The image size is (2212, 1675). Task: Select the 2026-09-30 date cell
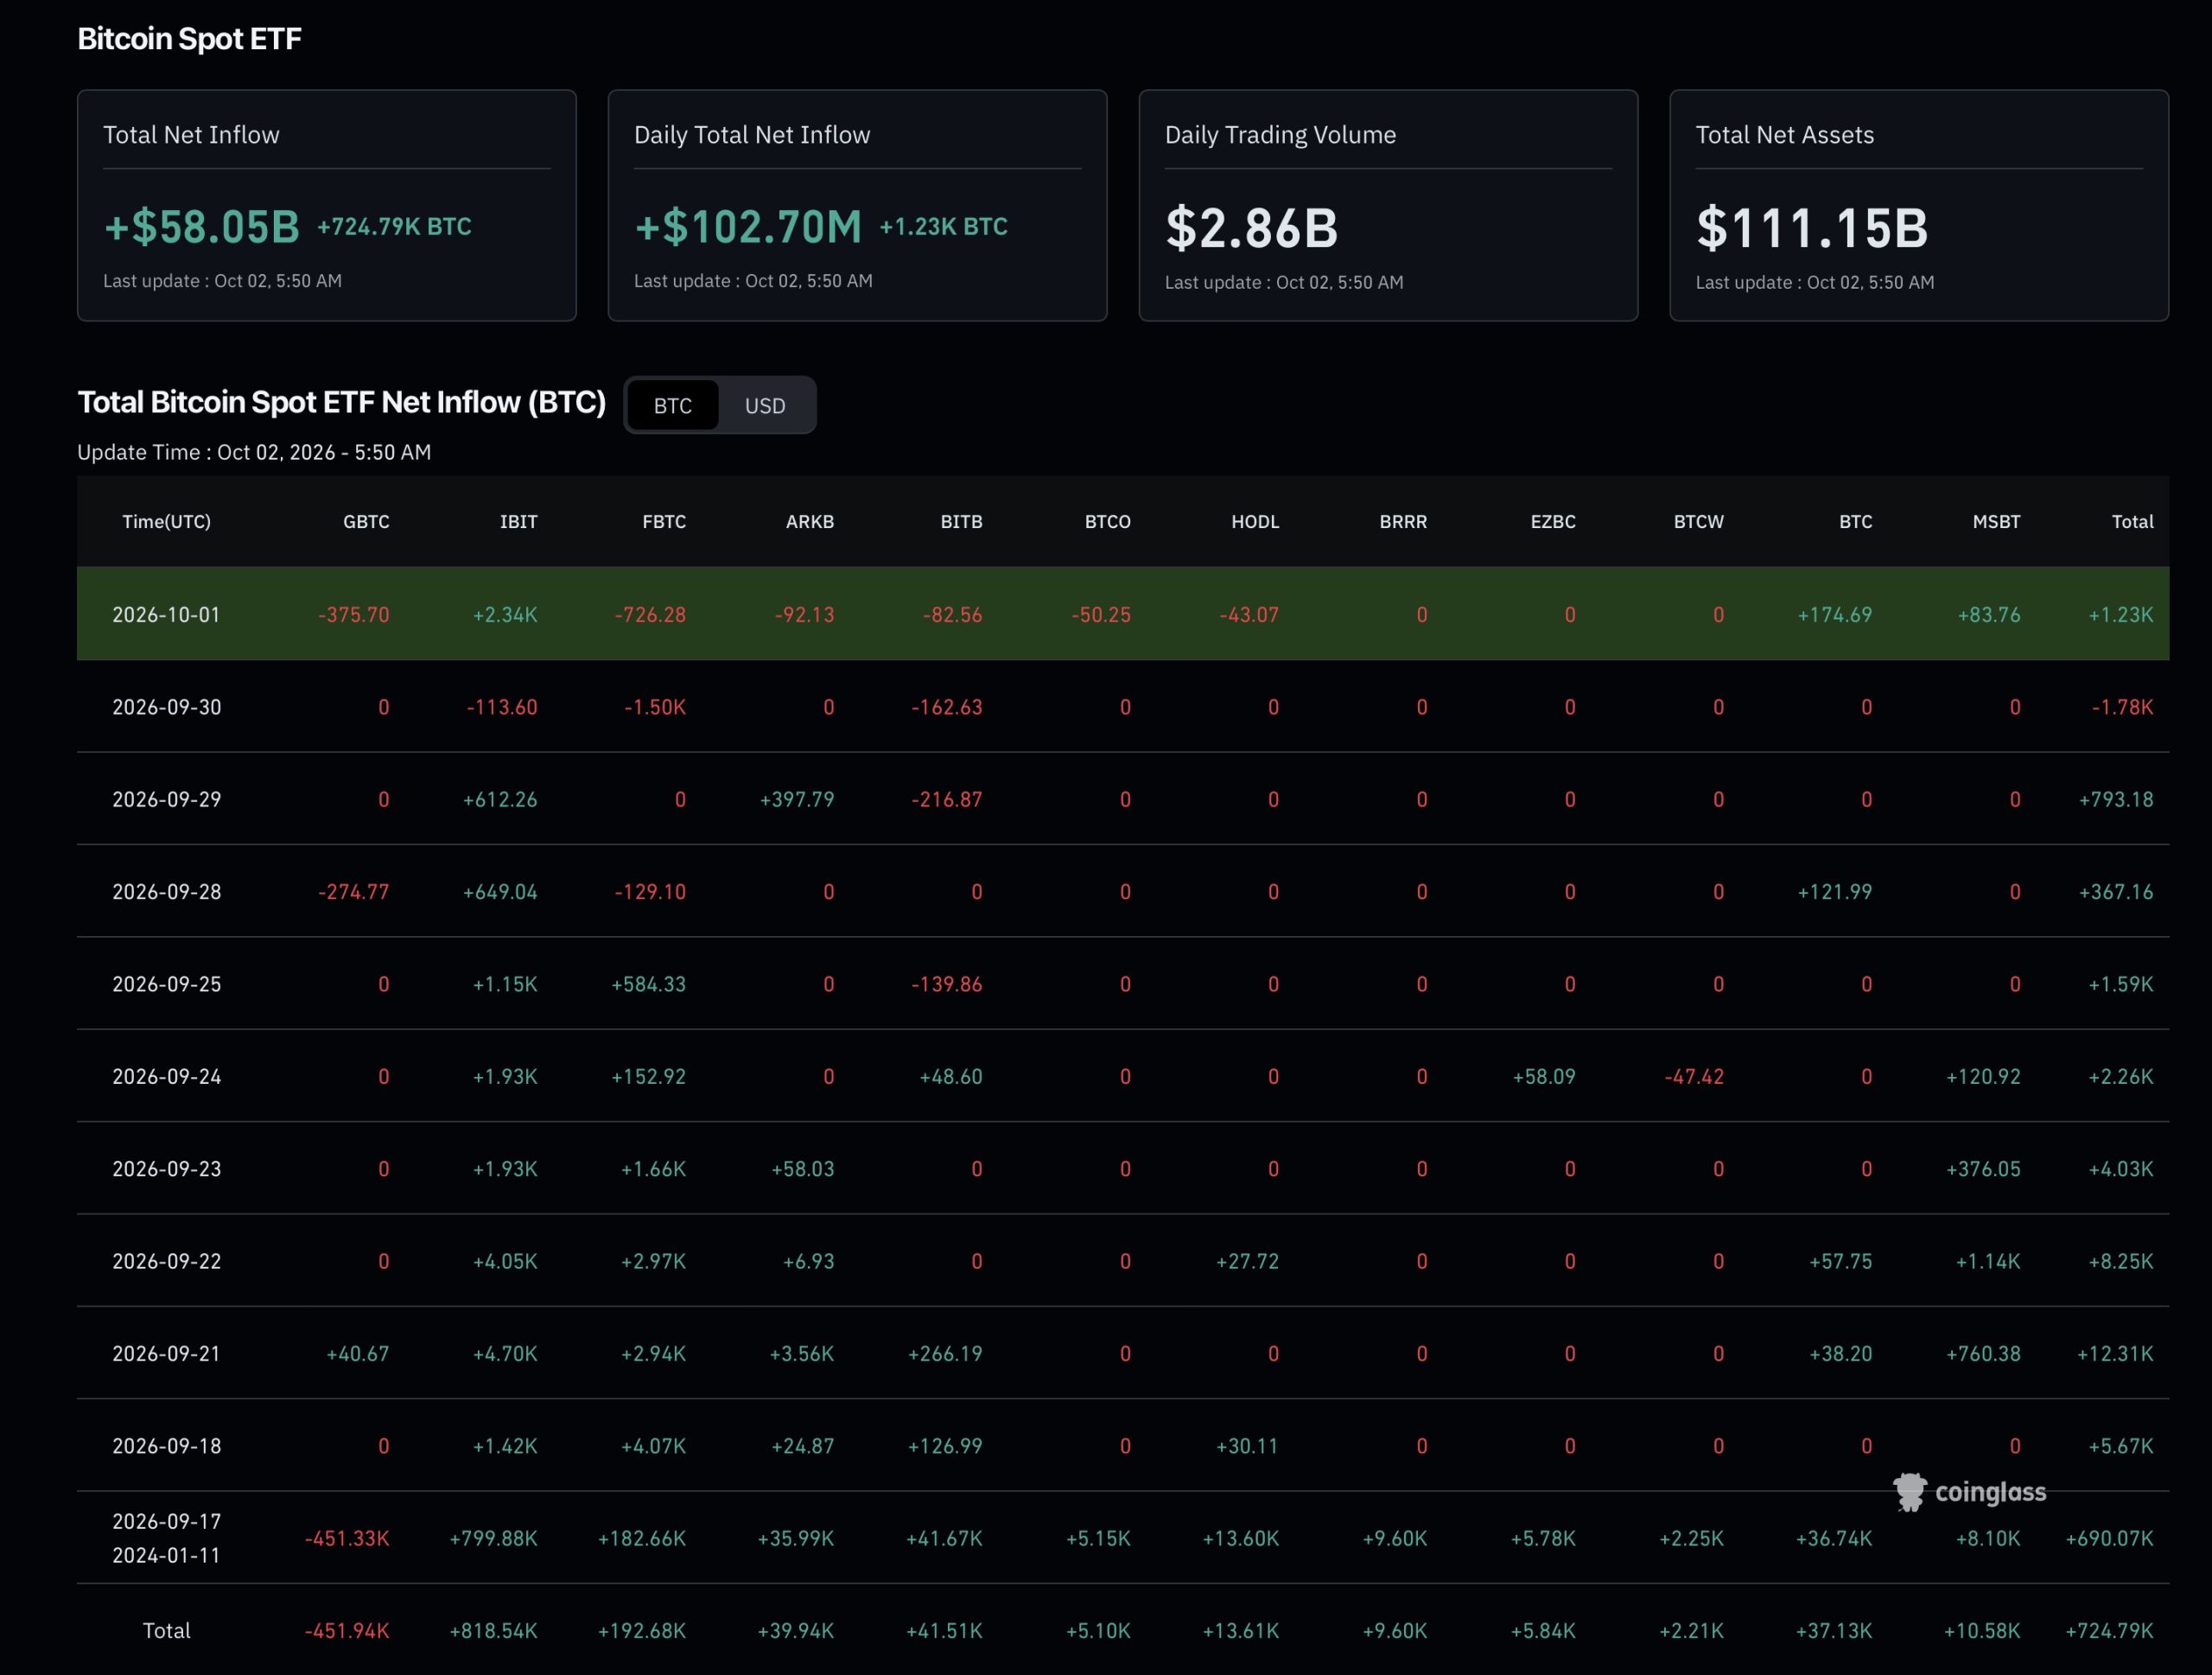[x=166, y=707]
